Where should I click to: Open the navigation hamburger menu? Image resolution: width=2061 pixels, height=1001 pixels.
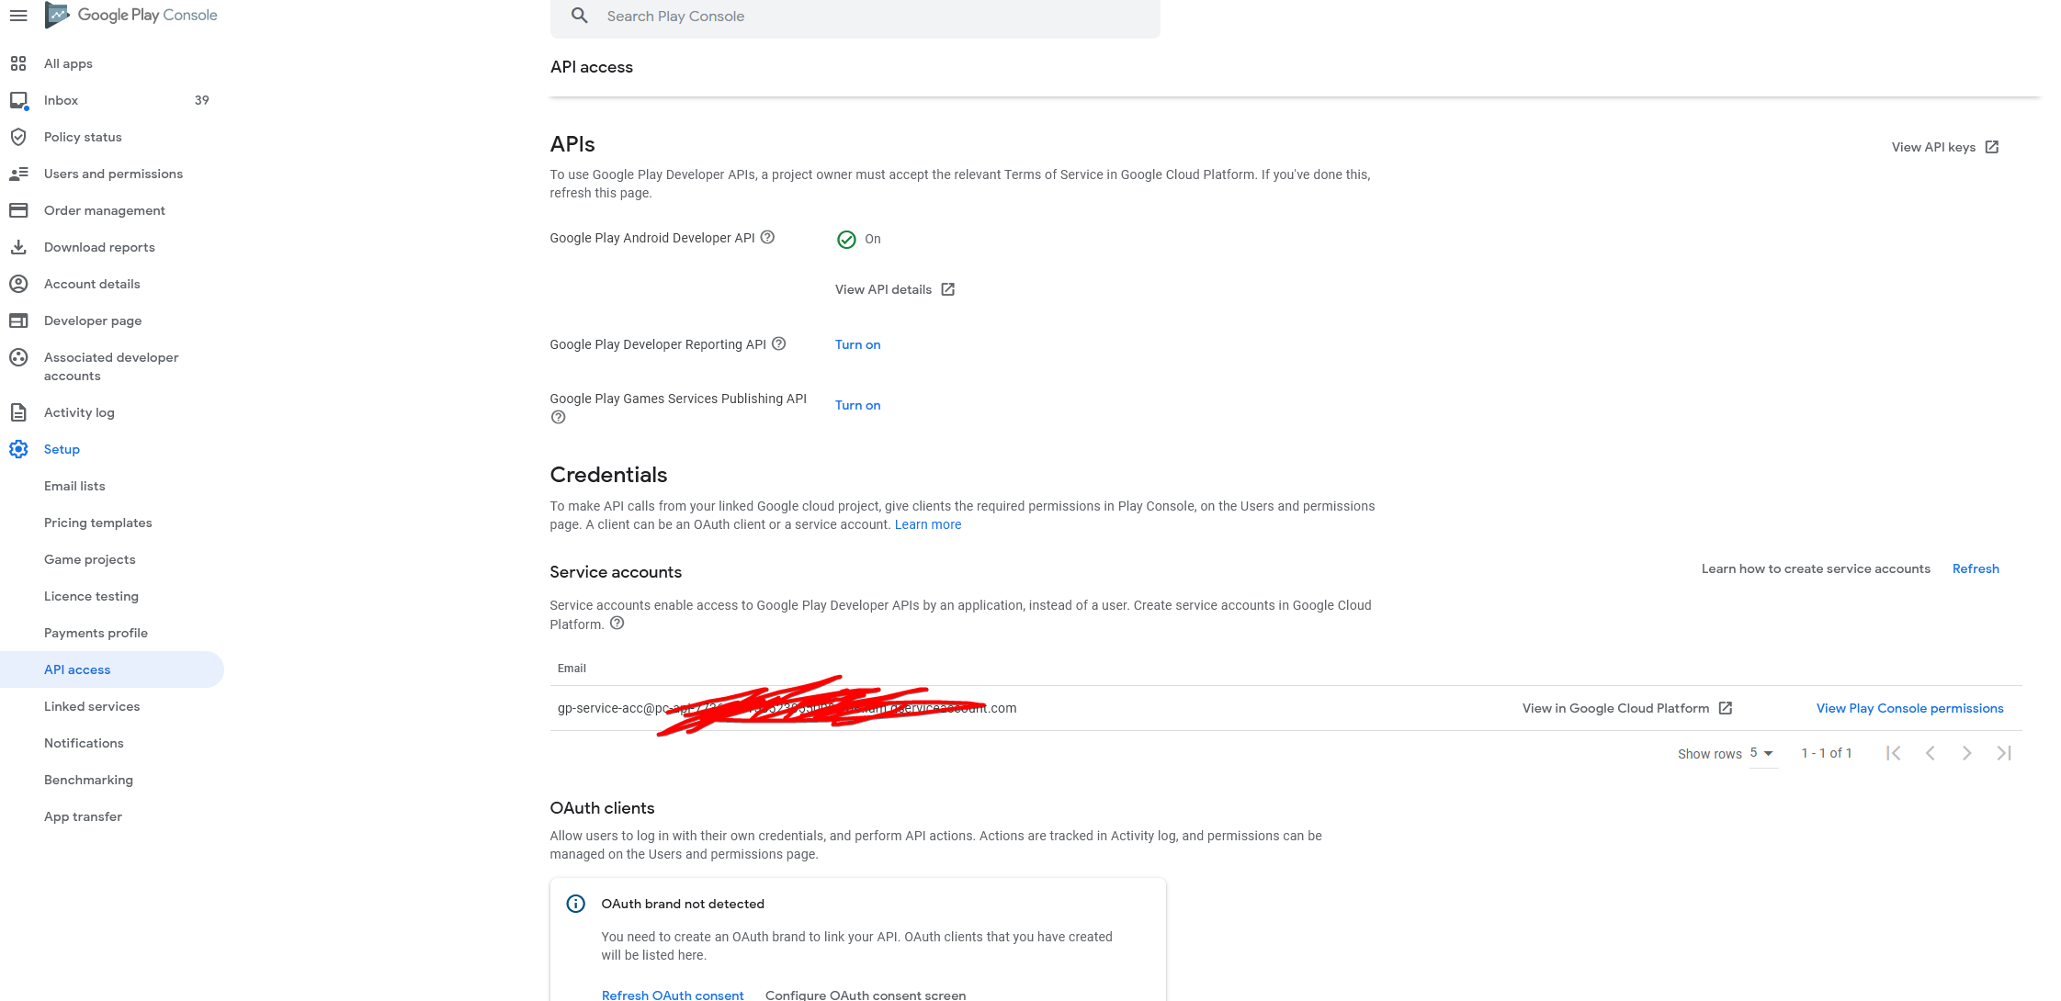(x=19, y=16)
